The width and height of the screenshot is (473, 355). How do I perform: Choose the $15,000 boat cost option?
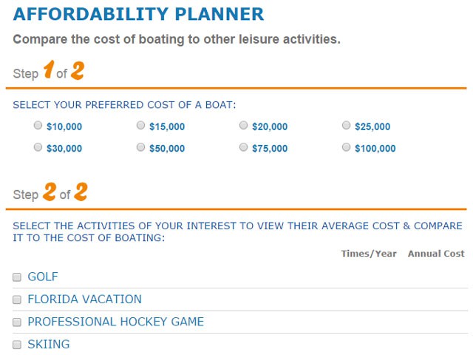click(x=140, y=126)
